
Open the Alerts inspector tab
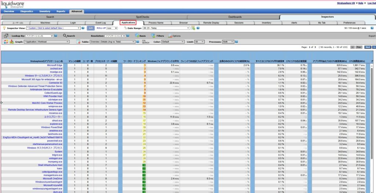[294, 23]
